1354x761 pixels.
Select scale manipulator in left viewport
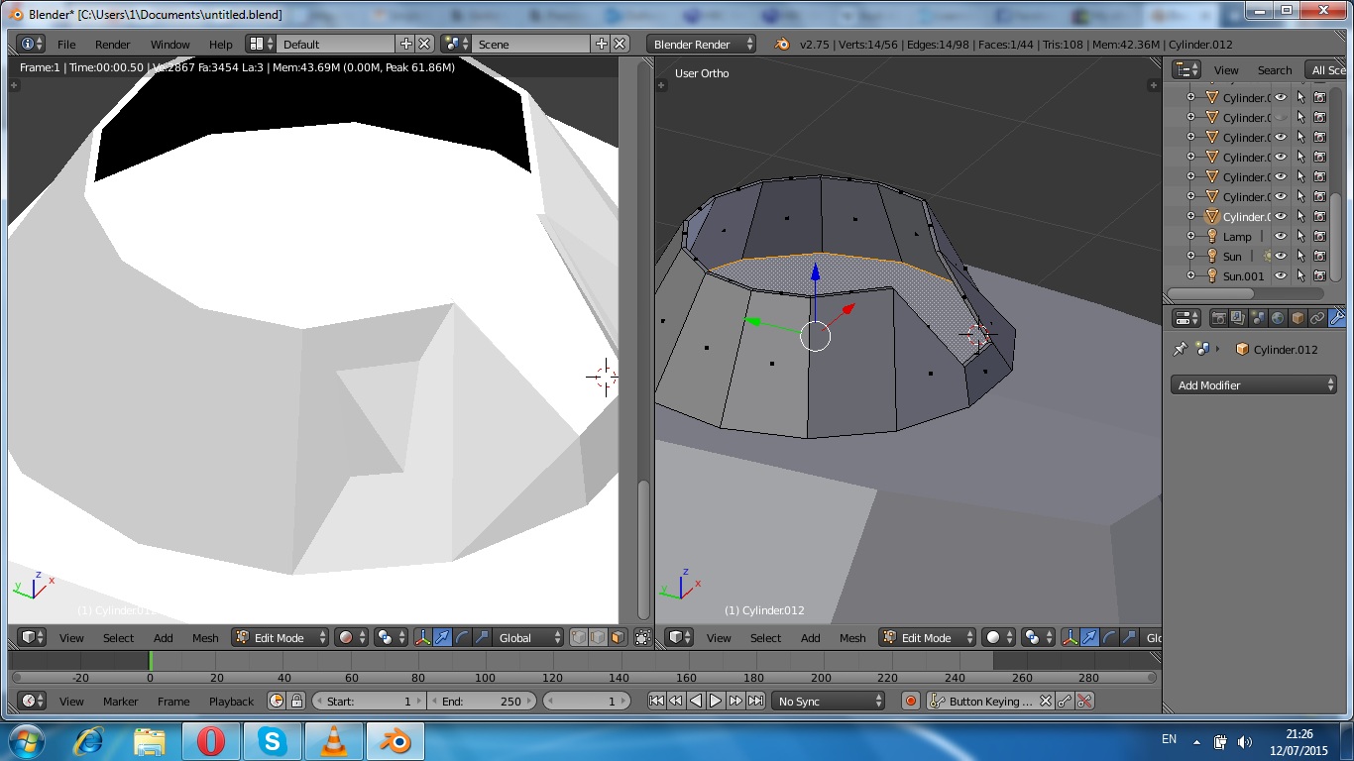[482, 637]
